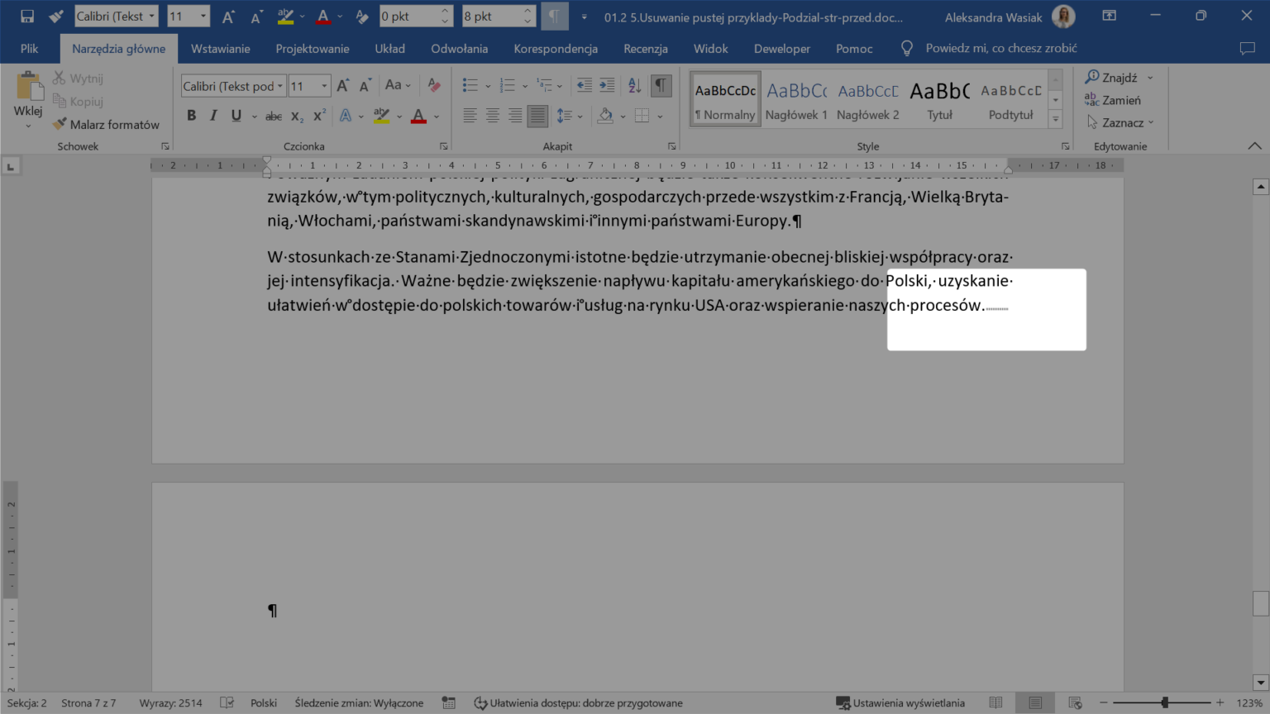The width and height of the screenshot is (1270, 714).
Task: Cut selection with Wytnij
Action: [x=78, y=78]
